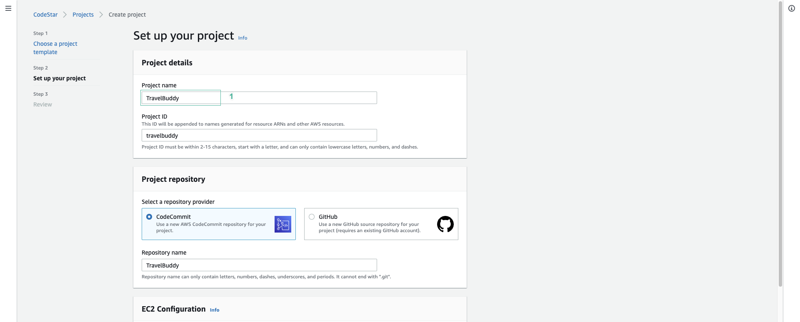
Task: Click the 'Project details' heading
Action: point(167,63)
